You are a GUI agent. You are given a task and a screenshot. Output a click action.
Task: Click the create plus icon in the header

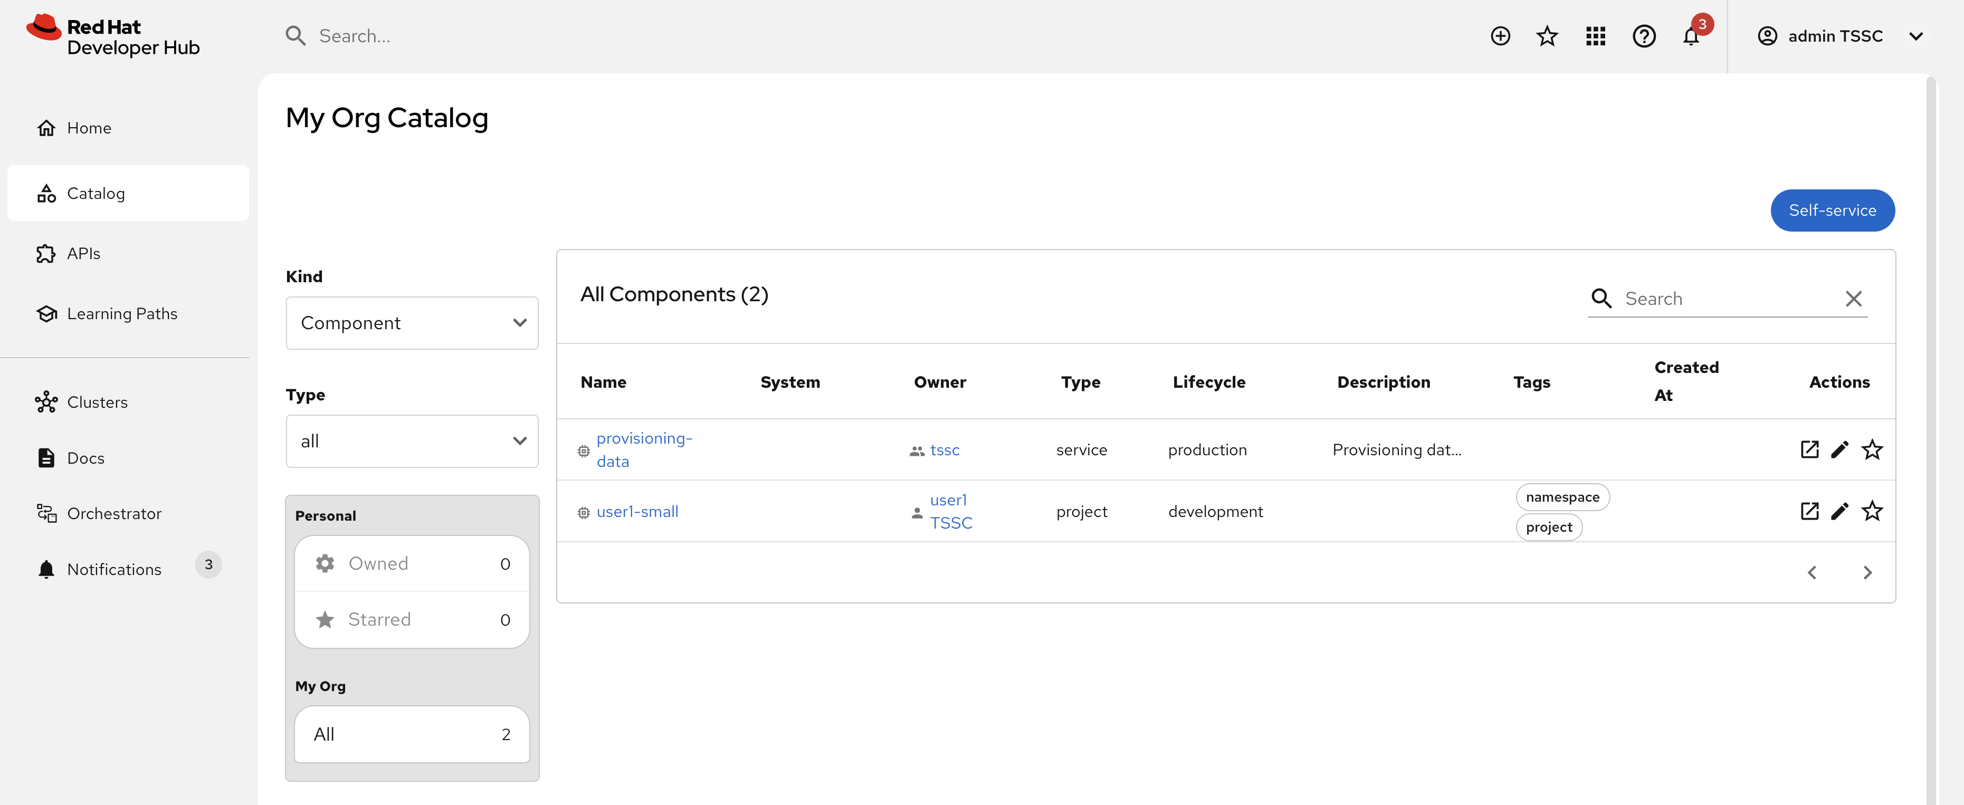tap(1500, 36)
